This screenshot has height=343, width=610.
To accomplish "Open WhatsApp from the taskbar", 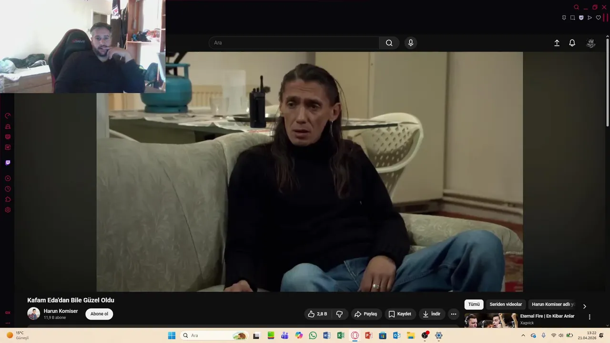I will [313, 335].
